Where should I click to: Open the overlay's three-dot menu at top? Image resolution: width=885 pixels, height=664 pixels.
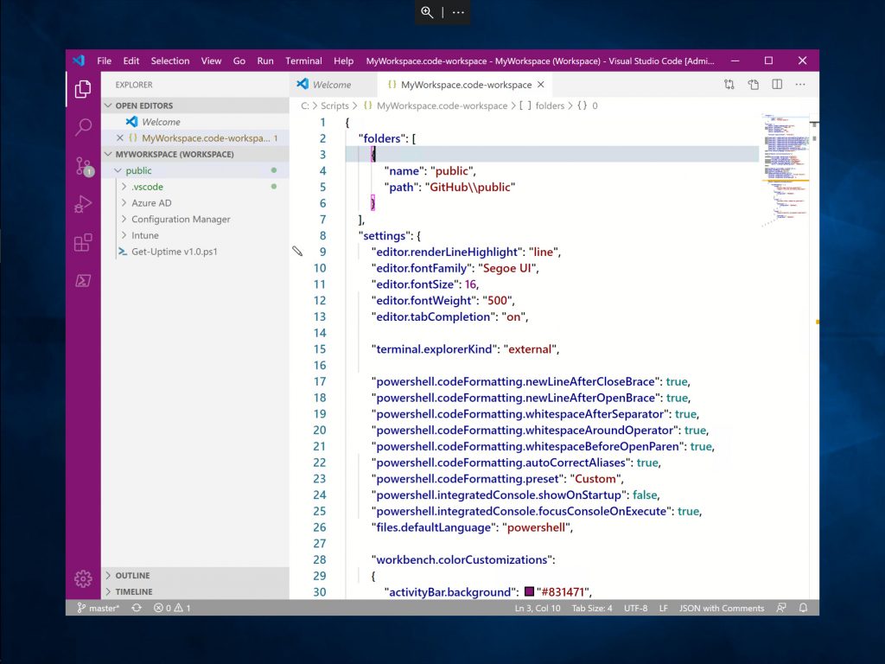458,12
